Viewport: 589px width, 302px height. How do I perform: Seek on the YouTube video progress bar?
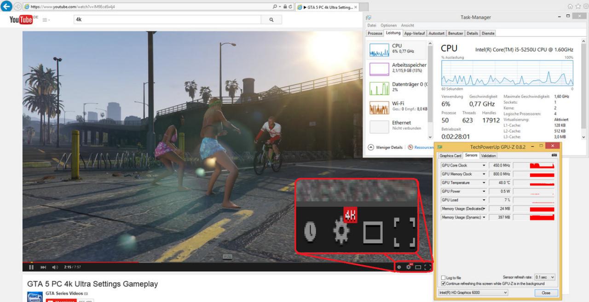[x=228, y=262]
